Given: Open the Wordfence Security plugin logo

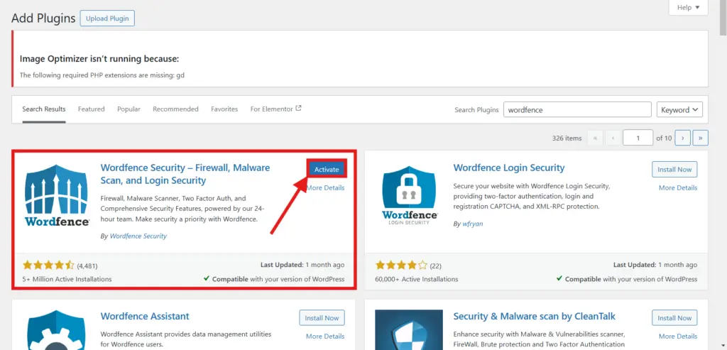Looking at the screenshot, I should [x=57, y=195].
